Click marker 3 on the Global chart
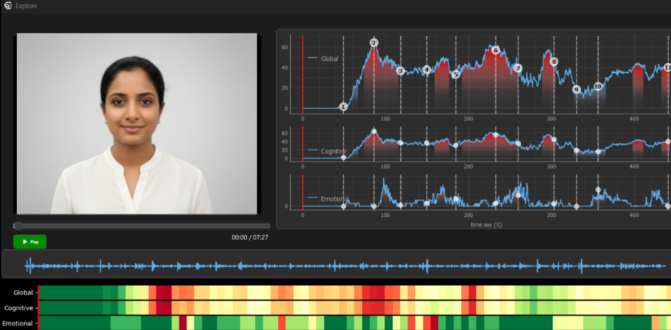The height and width of the screenshot is (330, 671). click(400, 71)
